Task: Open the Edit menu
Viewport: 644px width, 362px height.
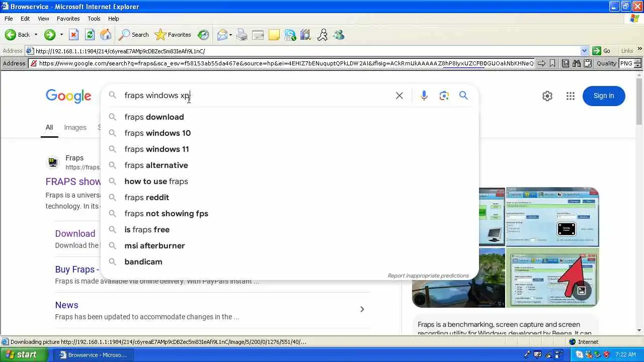Action: click(25, 19)
